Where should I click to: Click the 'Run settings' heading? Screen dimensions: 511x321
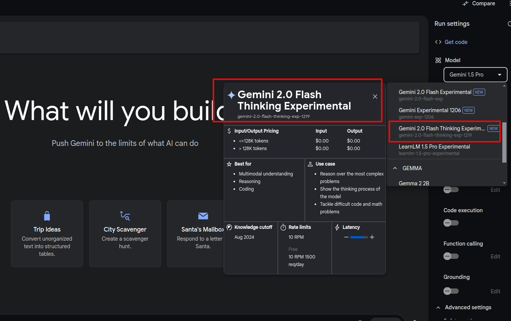tap(452, 24)
